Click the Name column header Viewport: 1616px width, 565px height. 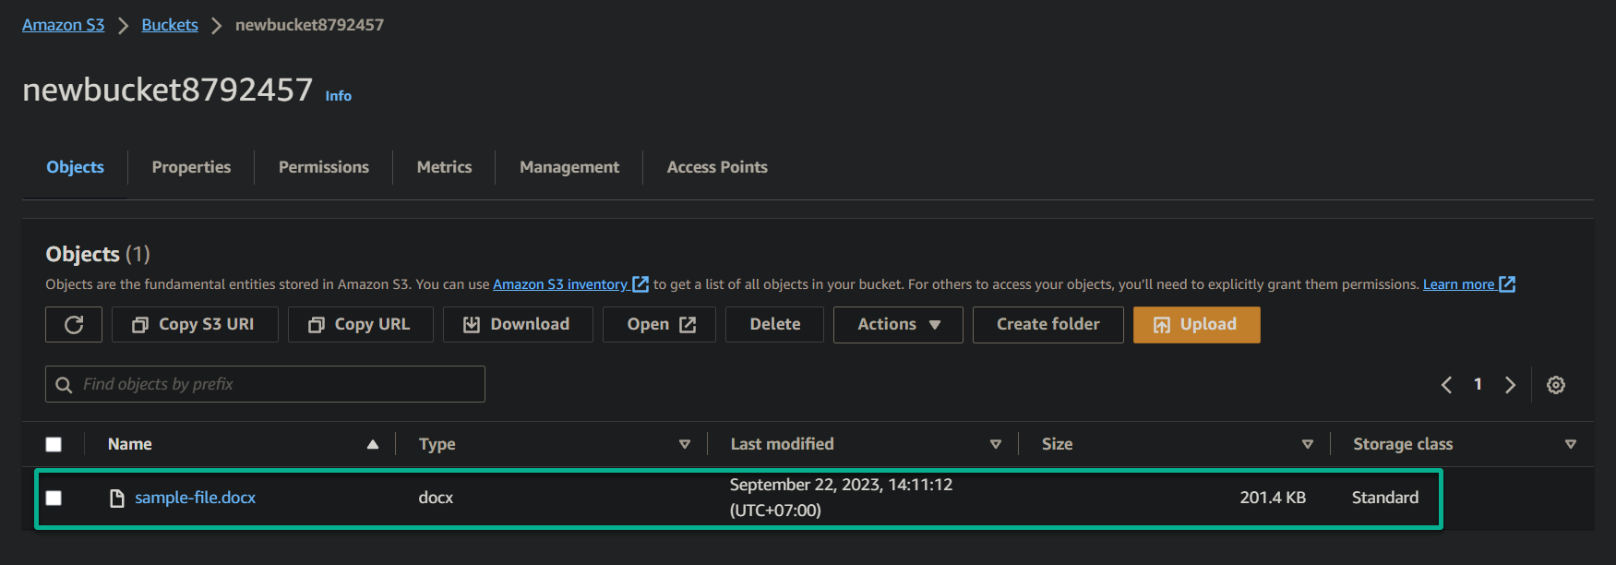(x=129, y=444)
